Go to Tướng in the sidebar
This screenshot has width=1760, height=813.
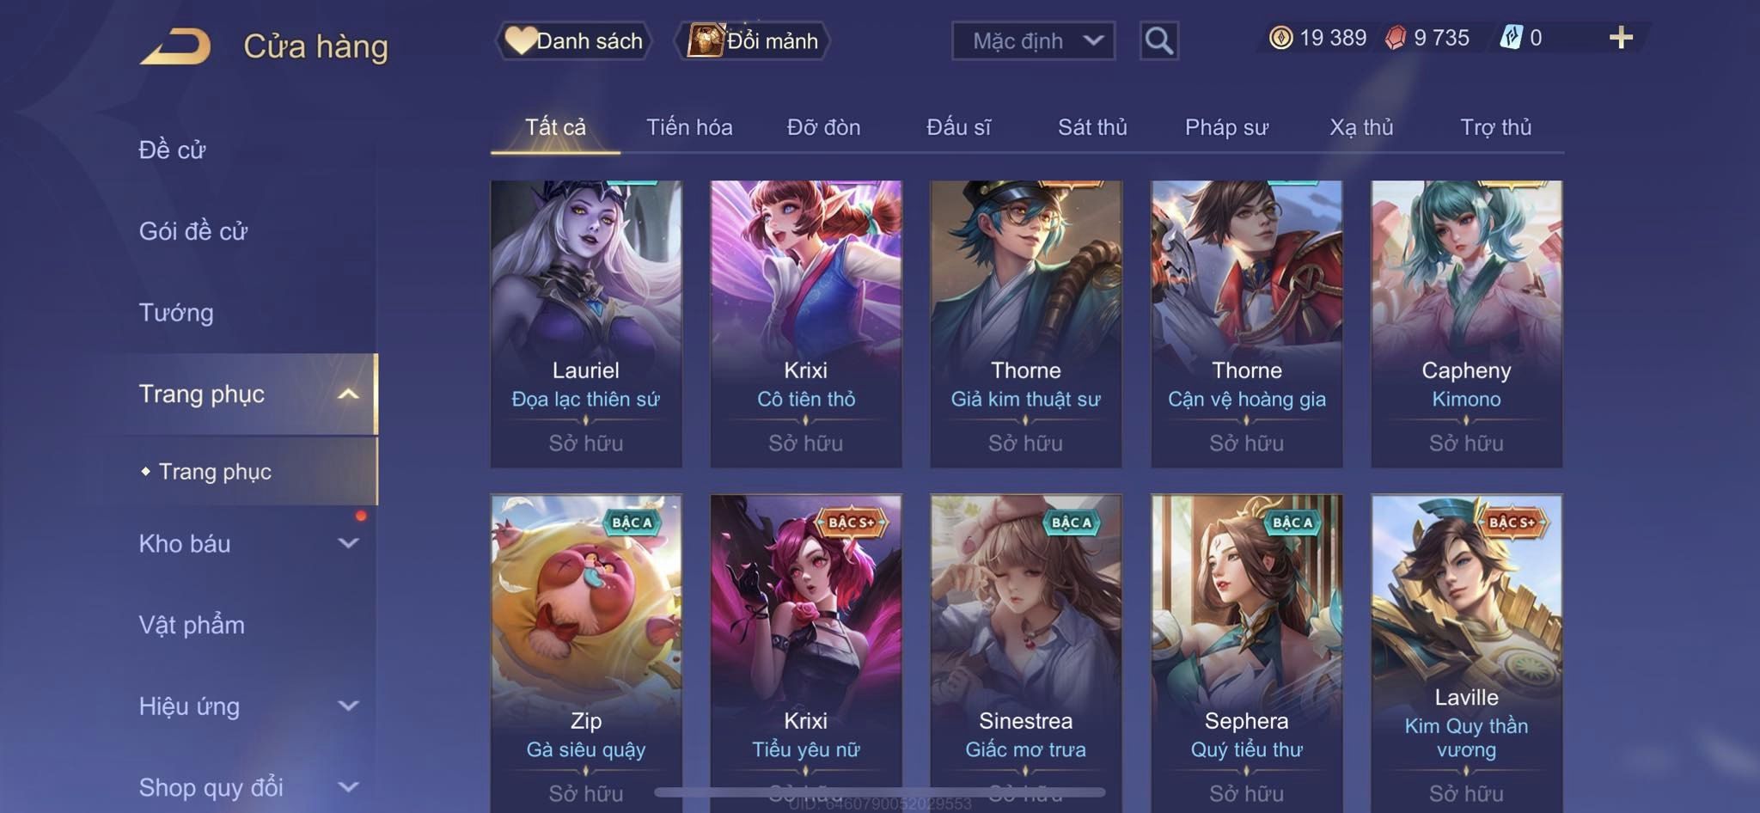click(x=176, y=313)
